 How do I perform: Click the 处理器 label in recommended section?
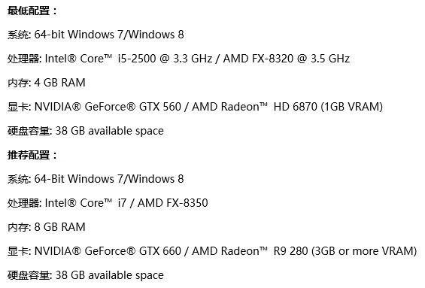click(x=24, y=203)
